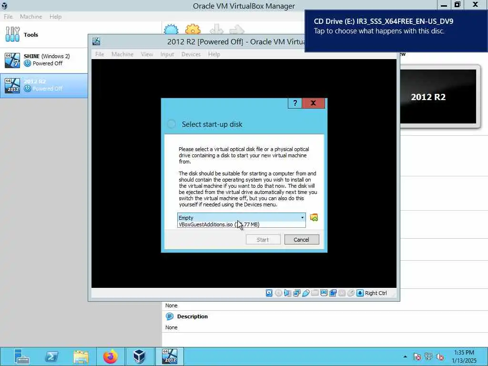Click the 2012 R2 preview thumbnail
This screenshot has width=488, height=366.
tap(438, 96)
